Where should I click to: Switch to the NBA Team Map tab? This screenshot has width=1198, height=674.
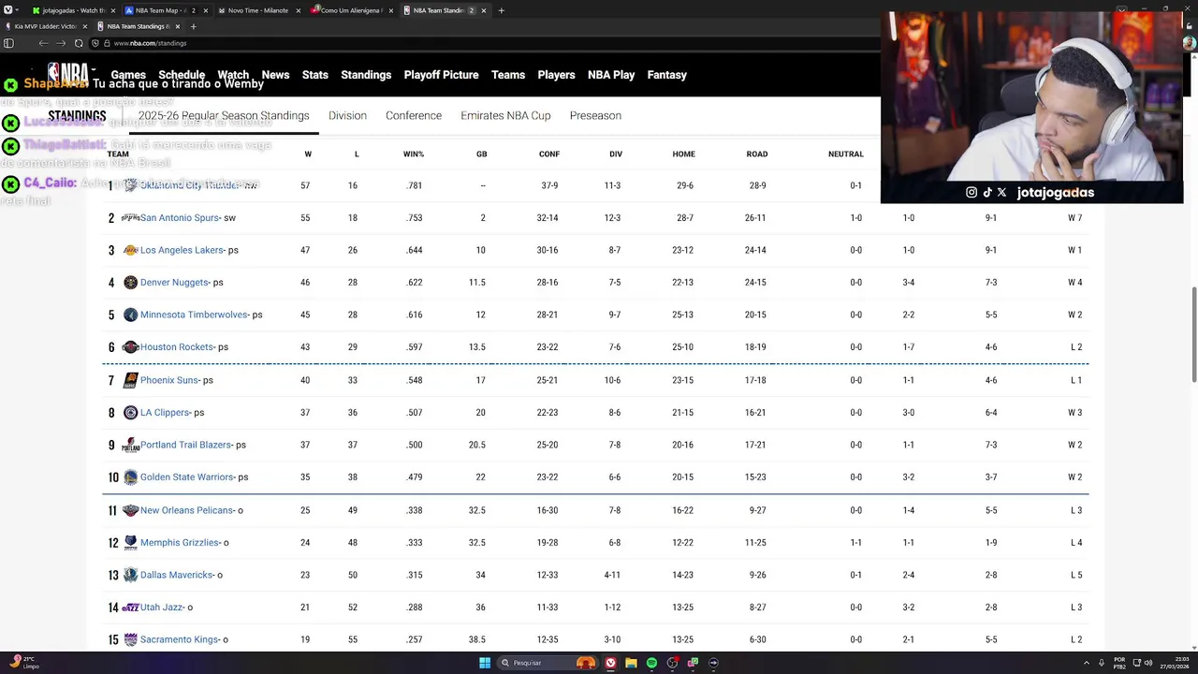coord(166,10)
